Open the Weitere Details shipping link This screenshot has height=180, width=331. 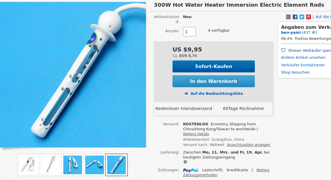pos(196,134)
